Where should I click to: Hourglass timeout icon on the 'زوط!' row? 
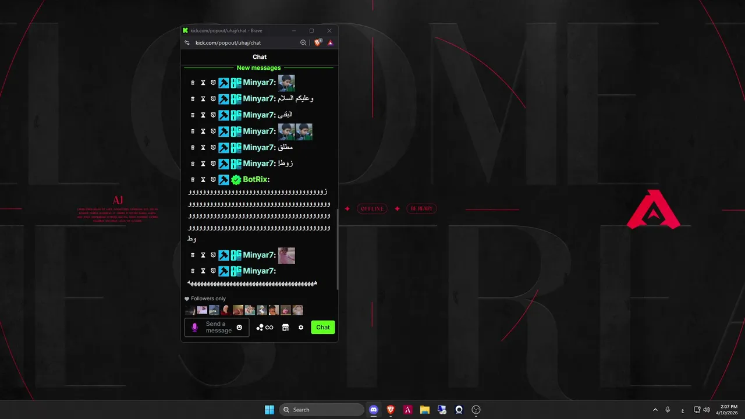click(x=203, y=164)
